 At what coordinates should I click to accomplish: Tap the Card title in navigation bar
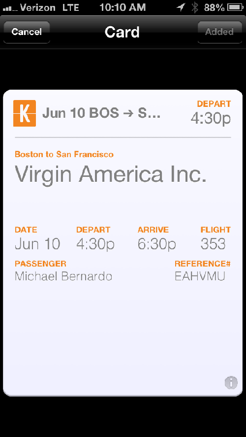122,32
